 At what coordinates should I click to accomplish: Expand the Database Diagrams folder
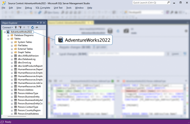(8, 35)
